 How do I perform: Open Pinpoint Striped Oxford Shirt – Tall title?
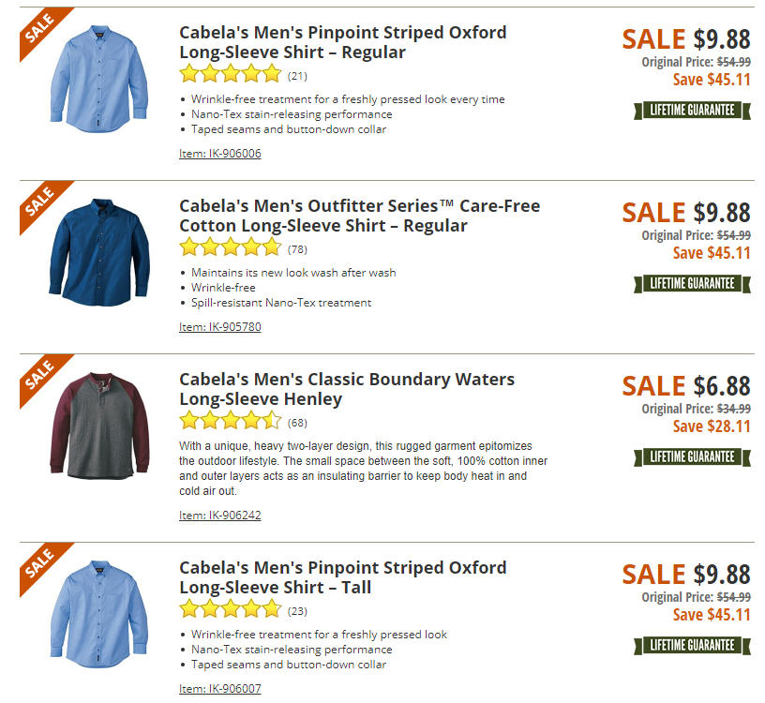point(342,577)
